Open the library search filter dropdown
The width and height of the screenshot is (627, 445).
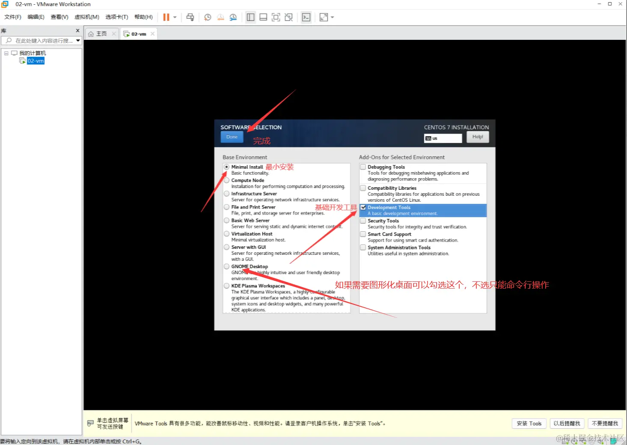[x=78, y=41]
